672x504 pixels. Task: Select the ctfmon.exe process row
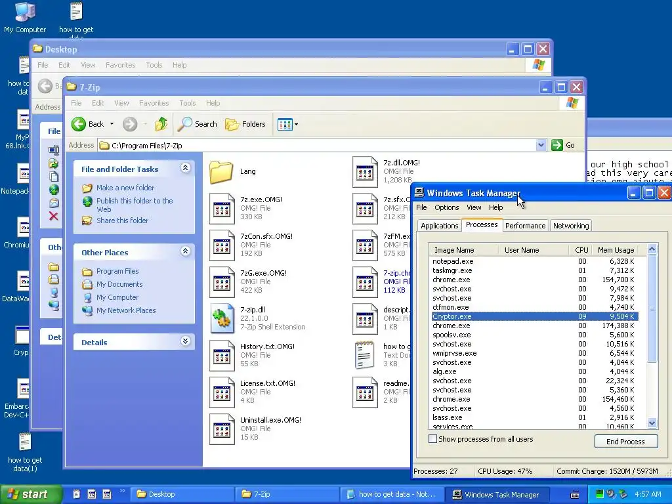click(535, 307)
